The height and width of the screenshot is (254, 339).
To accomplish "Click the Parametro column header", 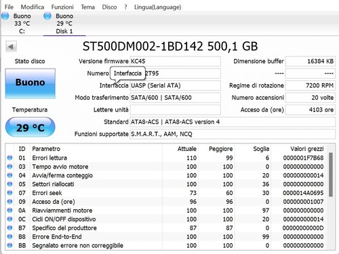I will [x=46, y=149].
